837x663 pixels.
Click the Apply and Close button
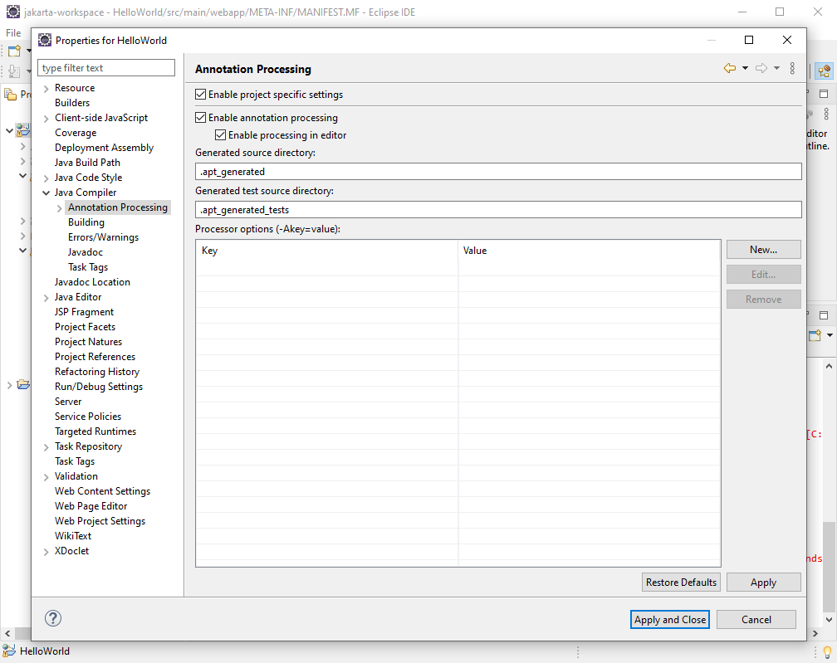(x=669, y=619)
